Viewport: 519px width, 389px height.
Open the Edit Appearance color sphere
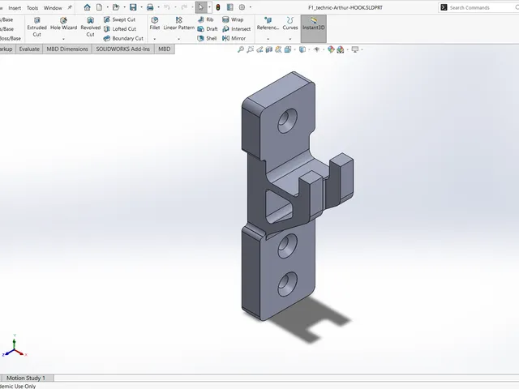click(x=331, y=49)
